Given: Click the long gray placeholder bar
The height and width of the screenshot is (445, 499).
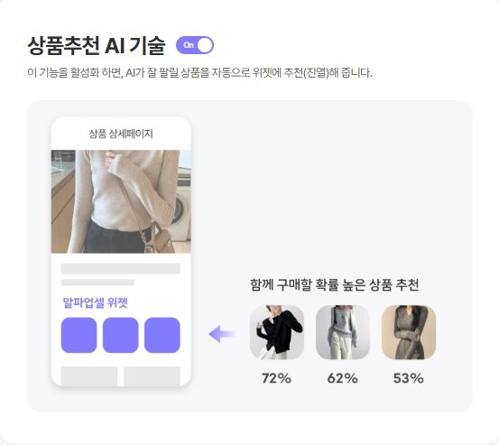Looking at the screenshot, I should (x=121, y=269).
